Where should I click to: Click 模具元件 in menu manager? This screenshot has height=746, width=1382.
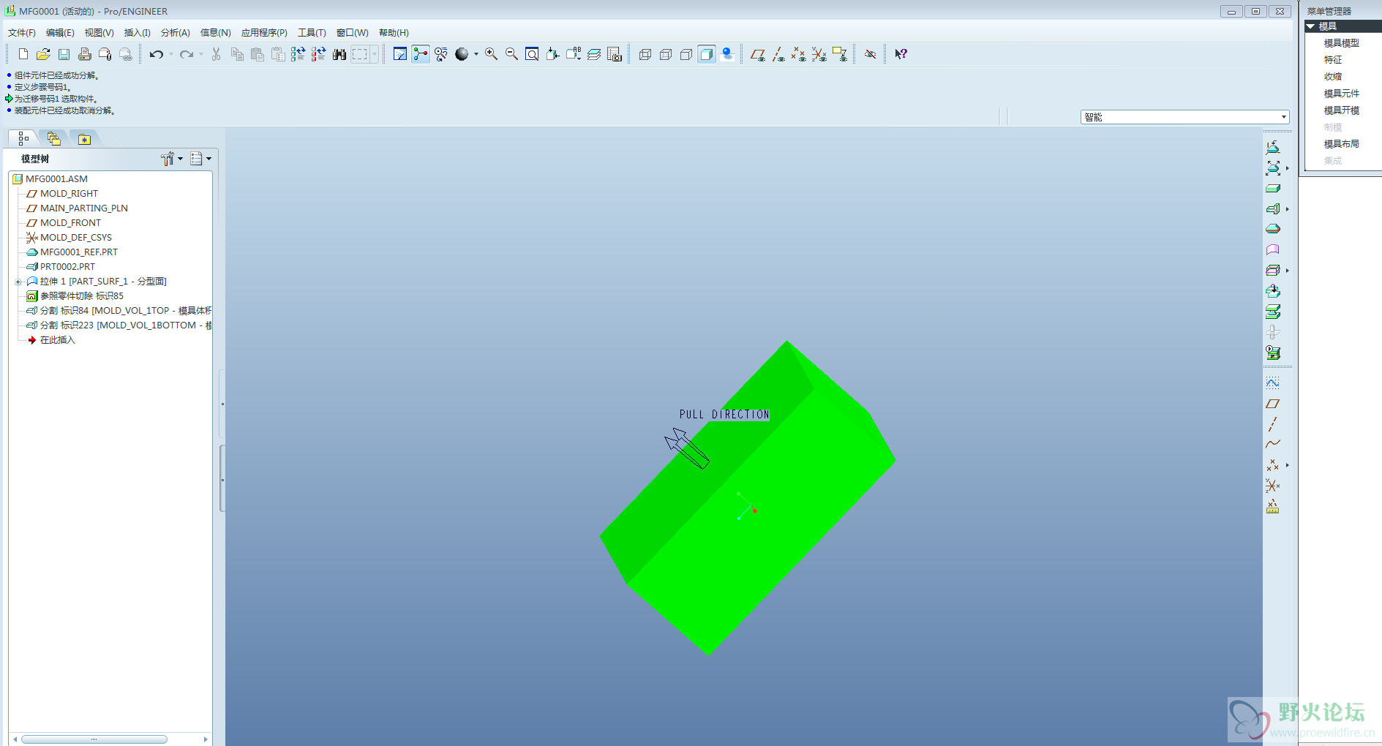pos(1341,94)
